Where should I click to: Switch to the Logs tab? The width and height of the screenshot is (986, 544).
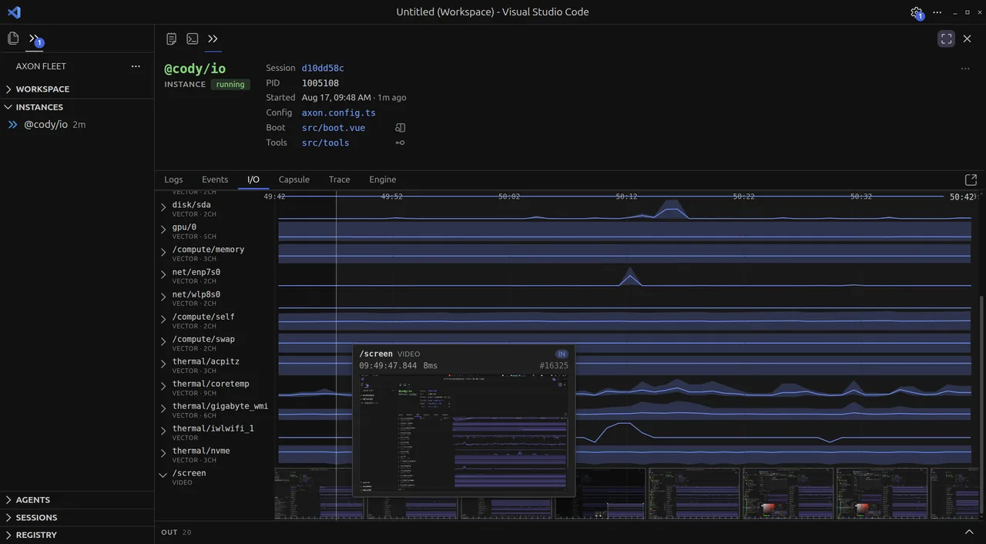coord(173,180)
